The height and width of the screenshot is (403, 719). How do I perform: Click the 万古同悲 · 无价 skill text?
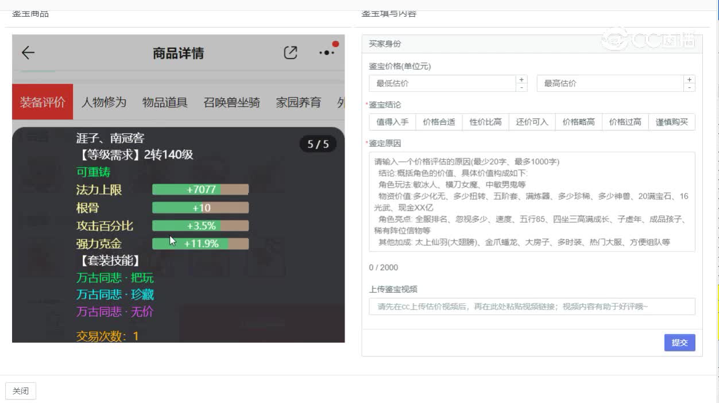(115, 312)
